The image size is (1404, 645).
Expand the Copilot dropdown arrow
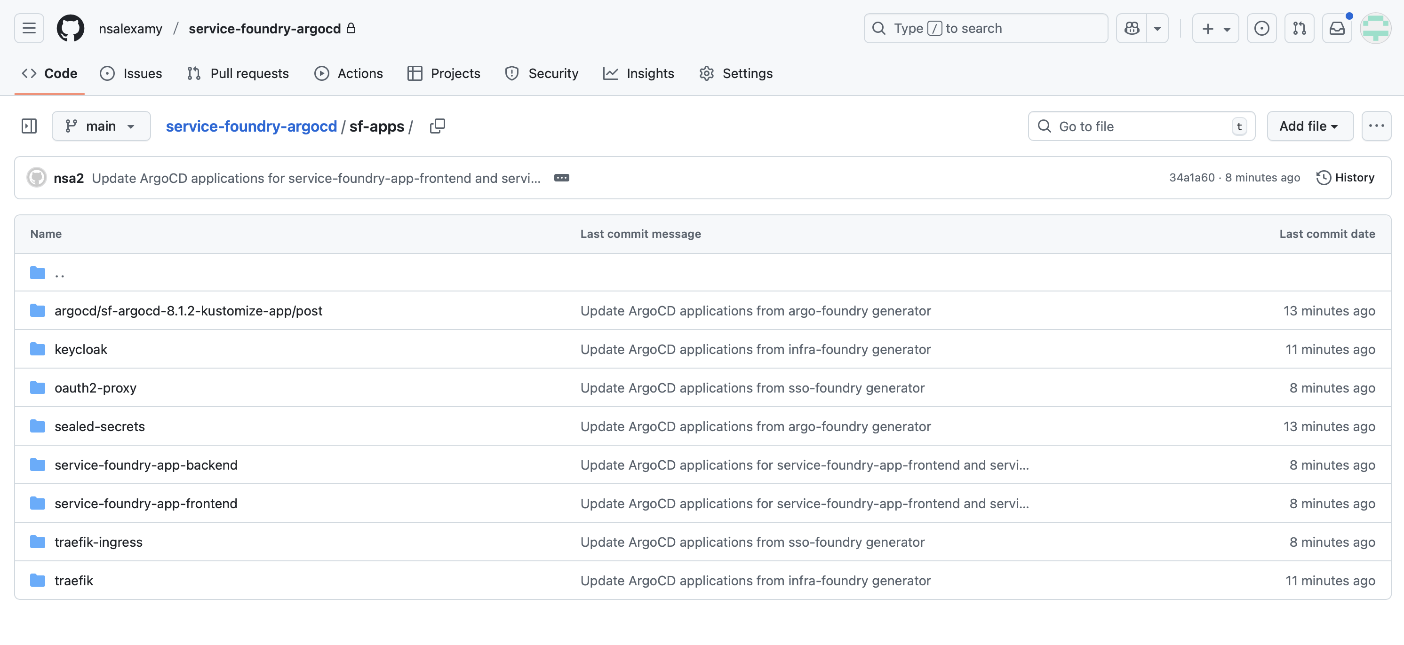coord(1157,28)
